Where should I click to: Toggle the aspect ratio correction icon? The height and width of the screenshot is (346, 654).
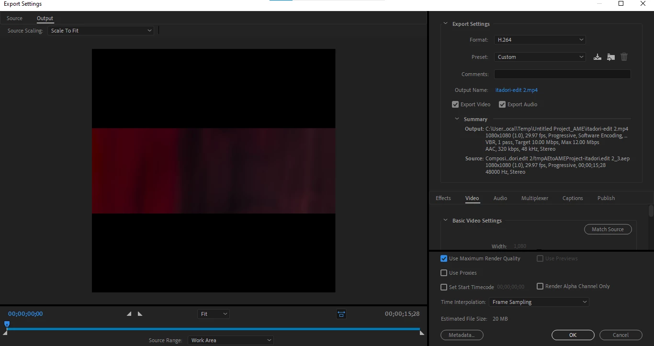pyautogui.click(x=341, y=314)
